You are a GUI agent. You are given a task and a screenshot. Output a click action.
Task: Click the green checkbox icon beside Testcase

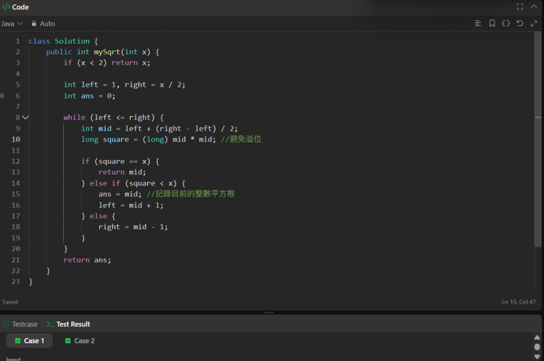pyautogui.click(x=6, y=324)
